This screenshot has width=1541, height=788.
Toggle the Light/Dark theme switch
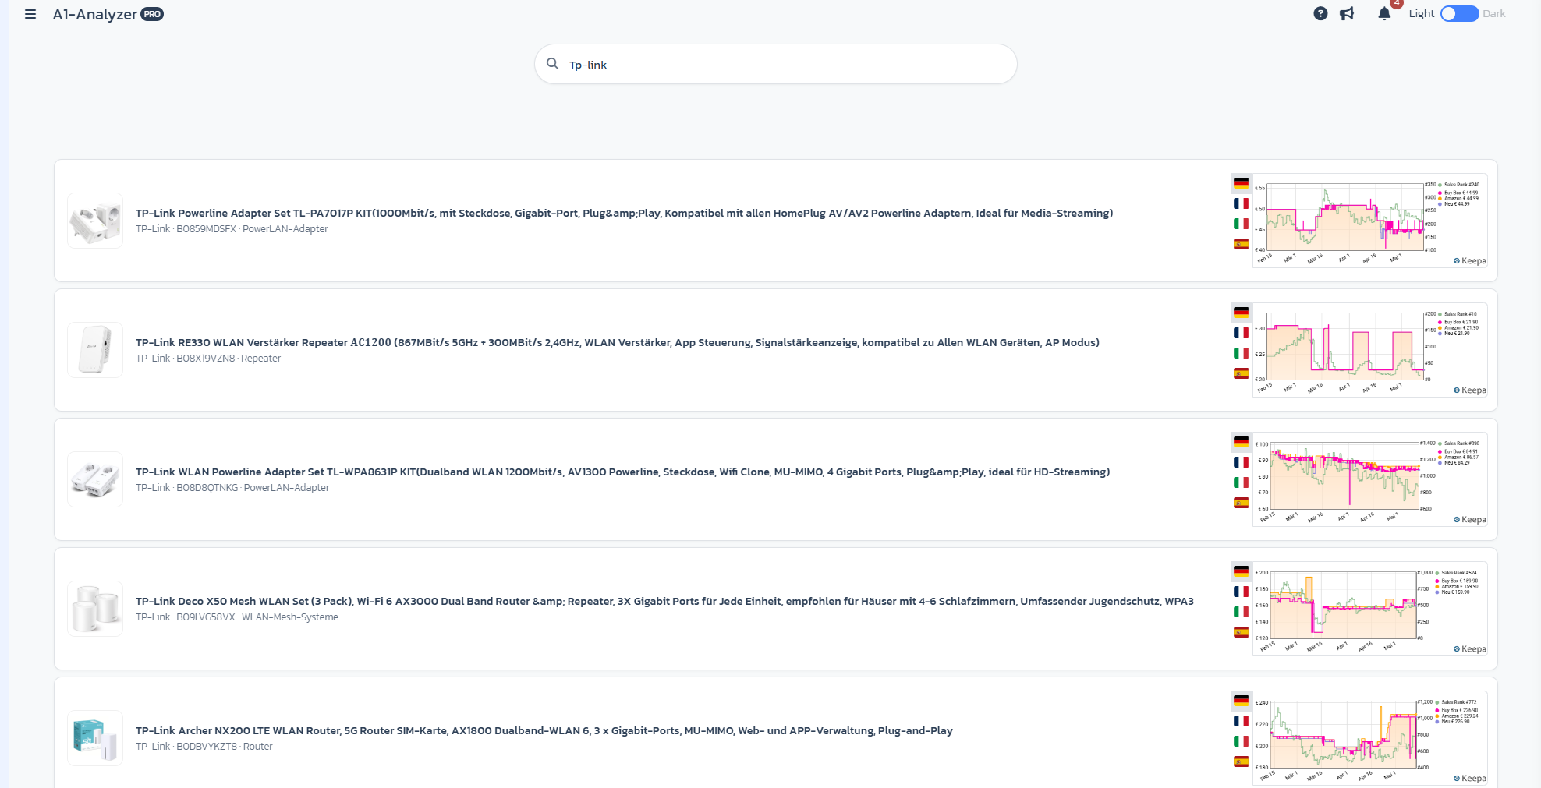click(x=1459, y=13)
